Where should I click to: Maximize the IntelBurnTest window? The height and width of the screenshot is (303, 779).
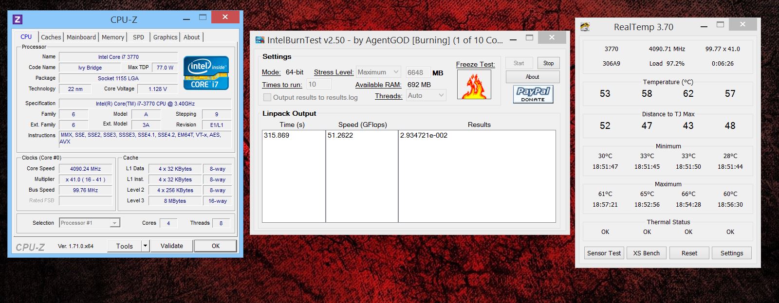point(529,38)
